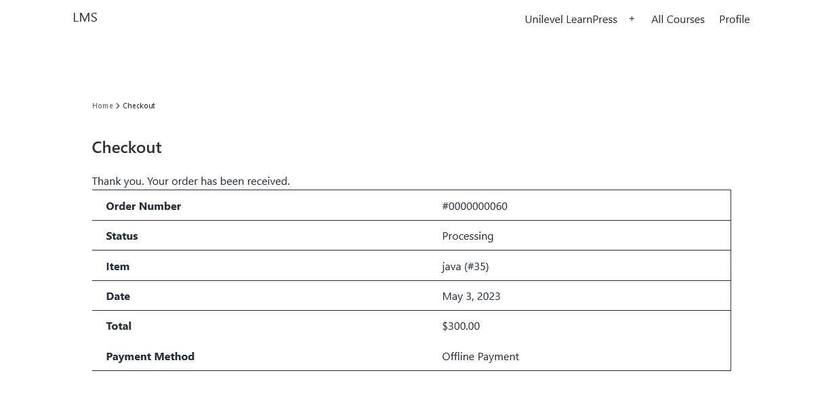Click the Payment Method row label
Viewport: 822px width, 413px height.
coord(150,357)
